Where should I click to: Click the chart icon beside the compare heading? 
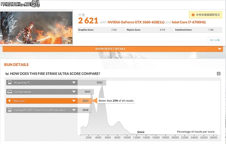(x=7, y=74)
